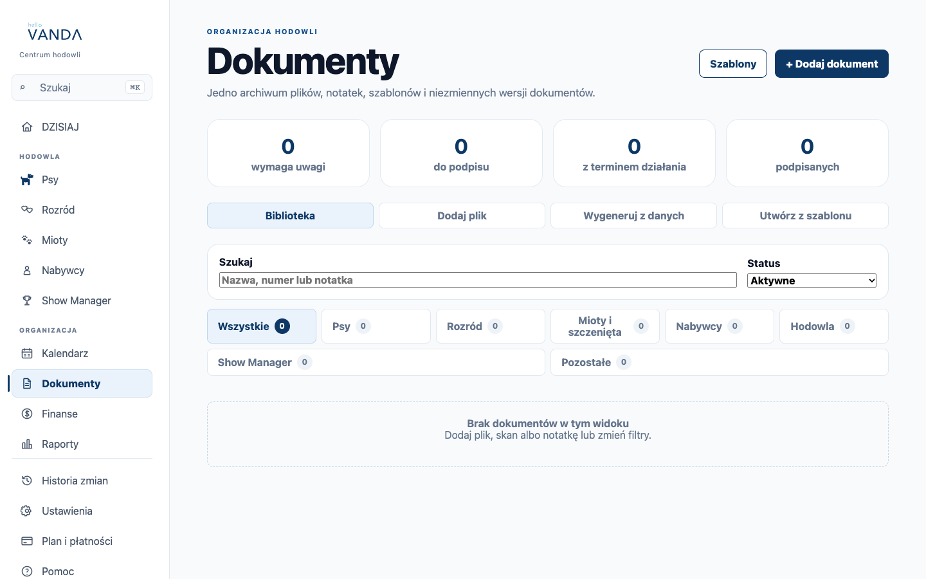
Task: Open Historia zmian in the sidebar
Action: pos(82,481)
